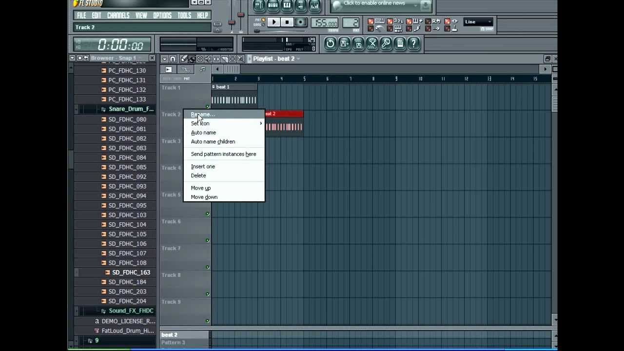Mute Track 6 with its green light
Viewport: 624px width, 351px height.
coord(207,240)
